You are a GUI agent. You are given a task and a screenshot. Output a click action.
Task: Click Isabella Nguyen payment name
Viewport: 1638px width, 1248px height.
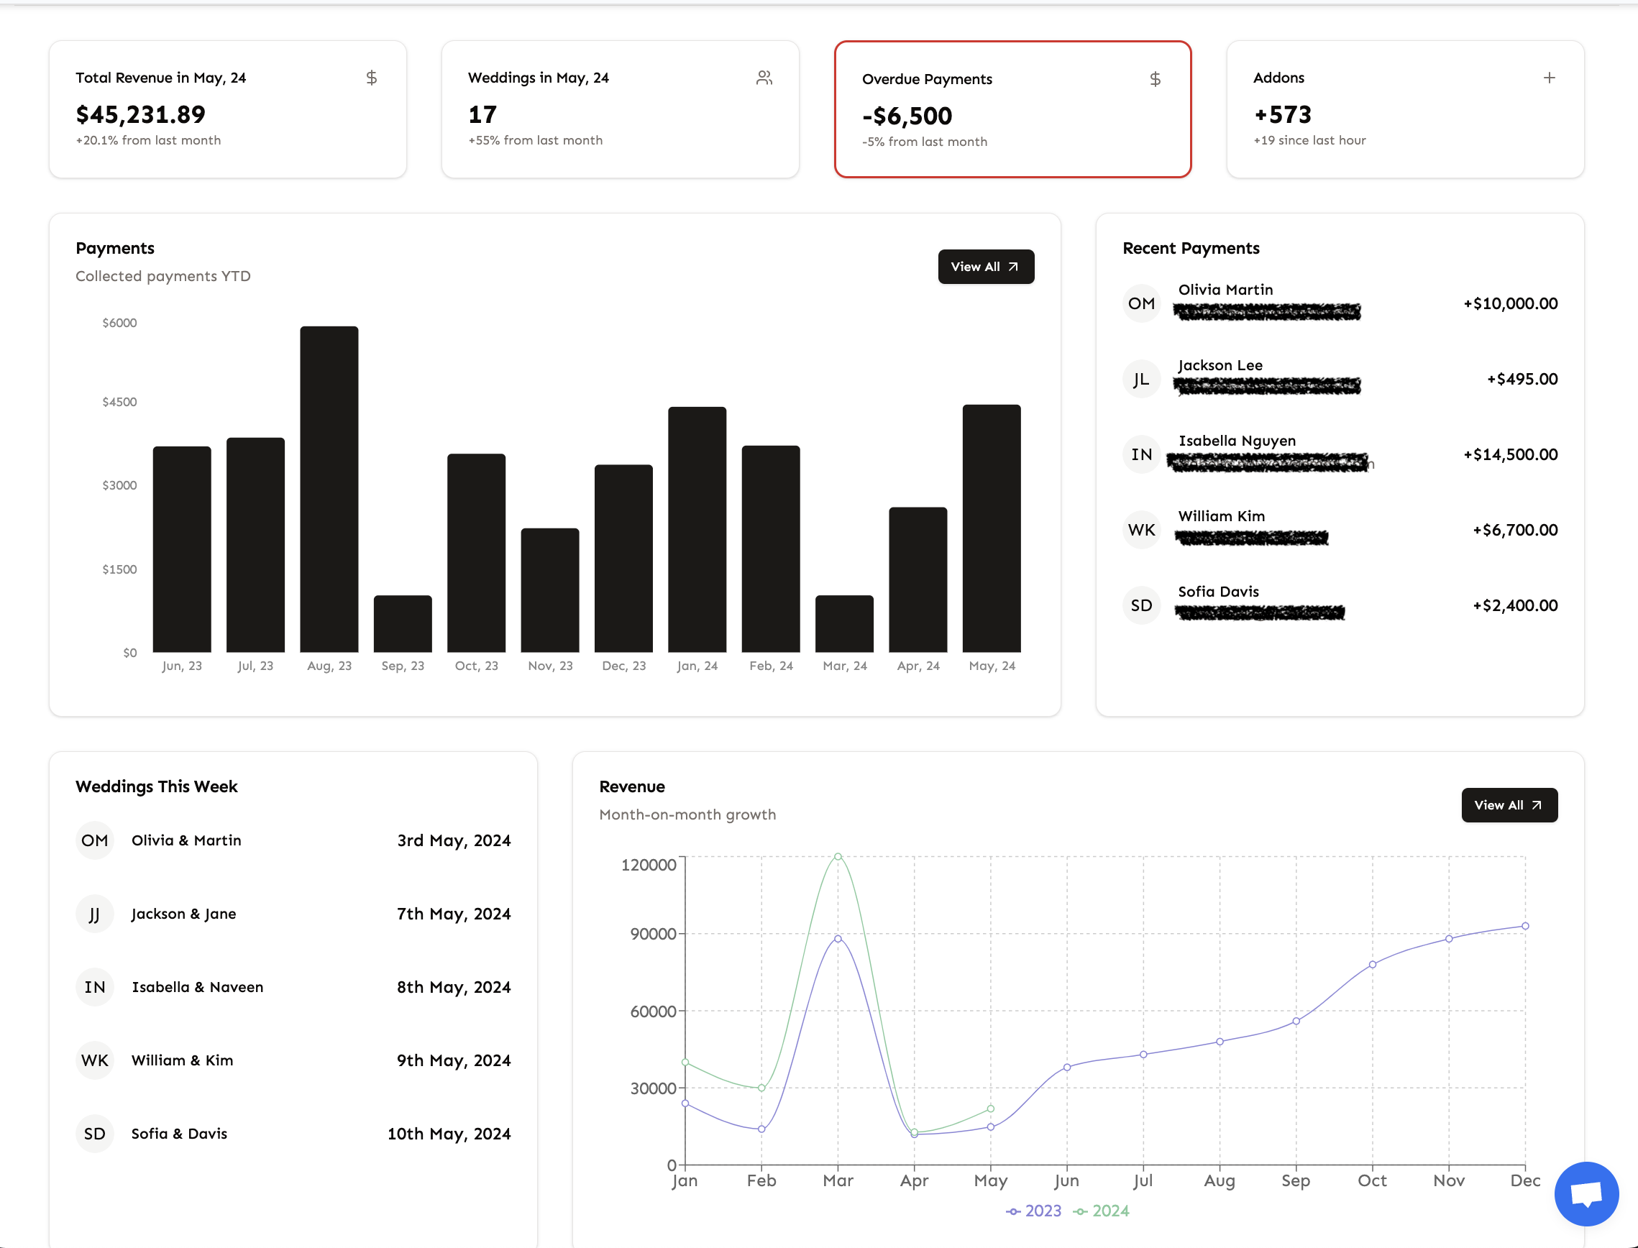(x=1237, y=441)
